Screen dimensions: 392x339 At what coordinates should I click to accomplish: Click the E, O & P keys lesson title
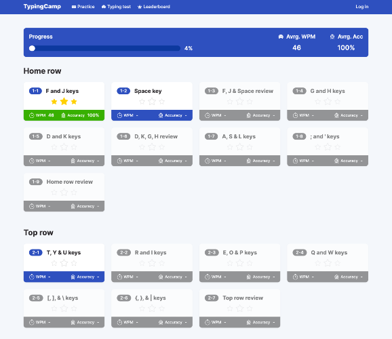[240, 252]
